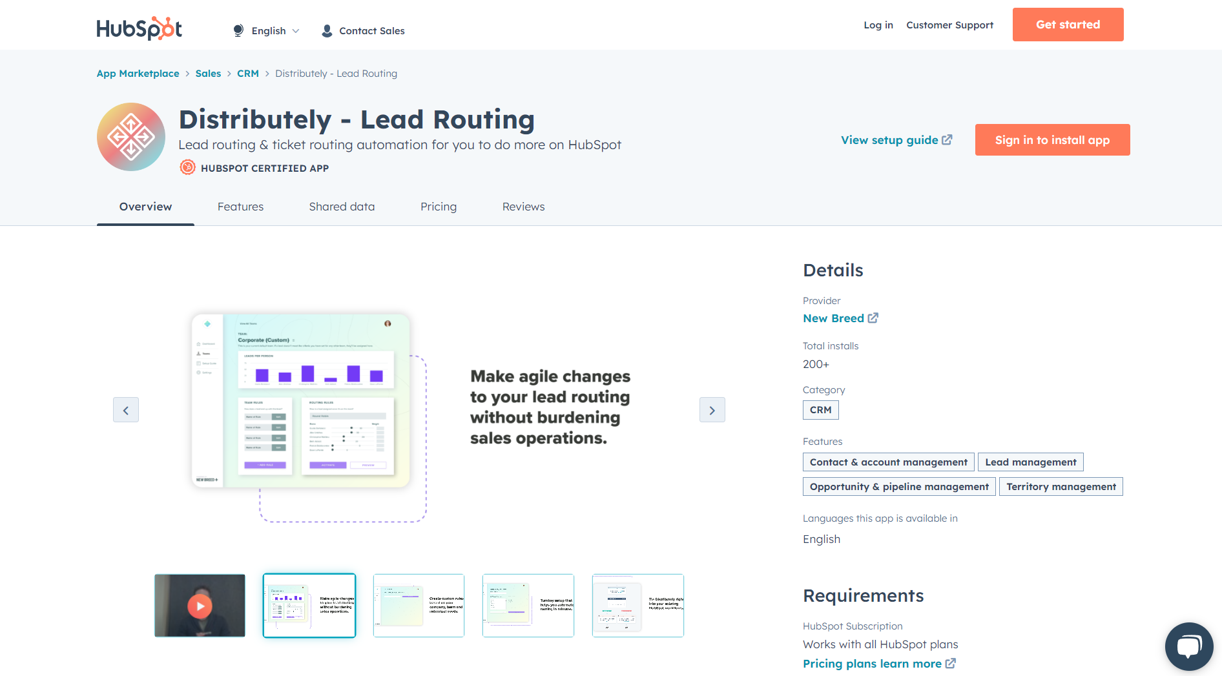This screenshot has width=1222, height=676.
Task: Click the HubSpot logo
Action: (x=140, y=28)
